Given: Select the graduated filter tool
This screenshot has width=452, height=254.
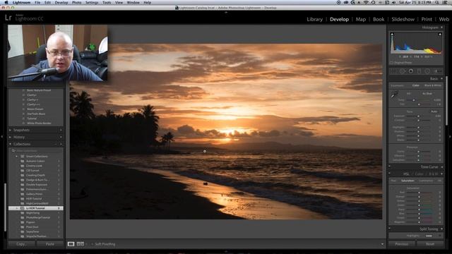Looking at the screenshot, I should (419, 71).
